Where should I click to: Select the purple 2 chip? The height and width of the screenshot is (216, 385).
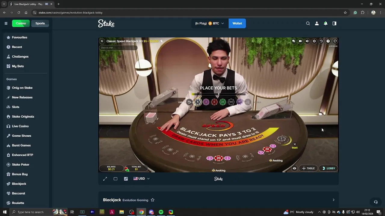coord(206,102)
